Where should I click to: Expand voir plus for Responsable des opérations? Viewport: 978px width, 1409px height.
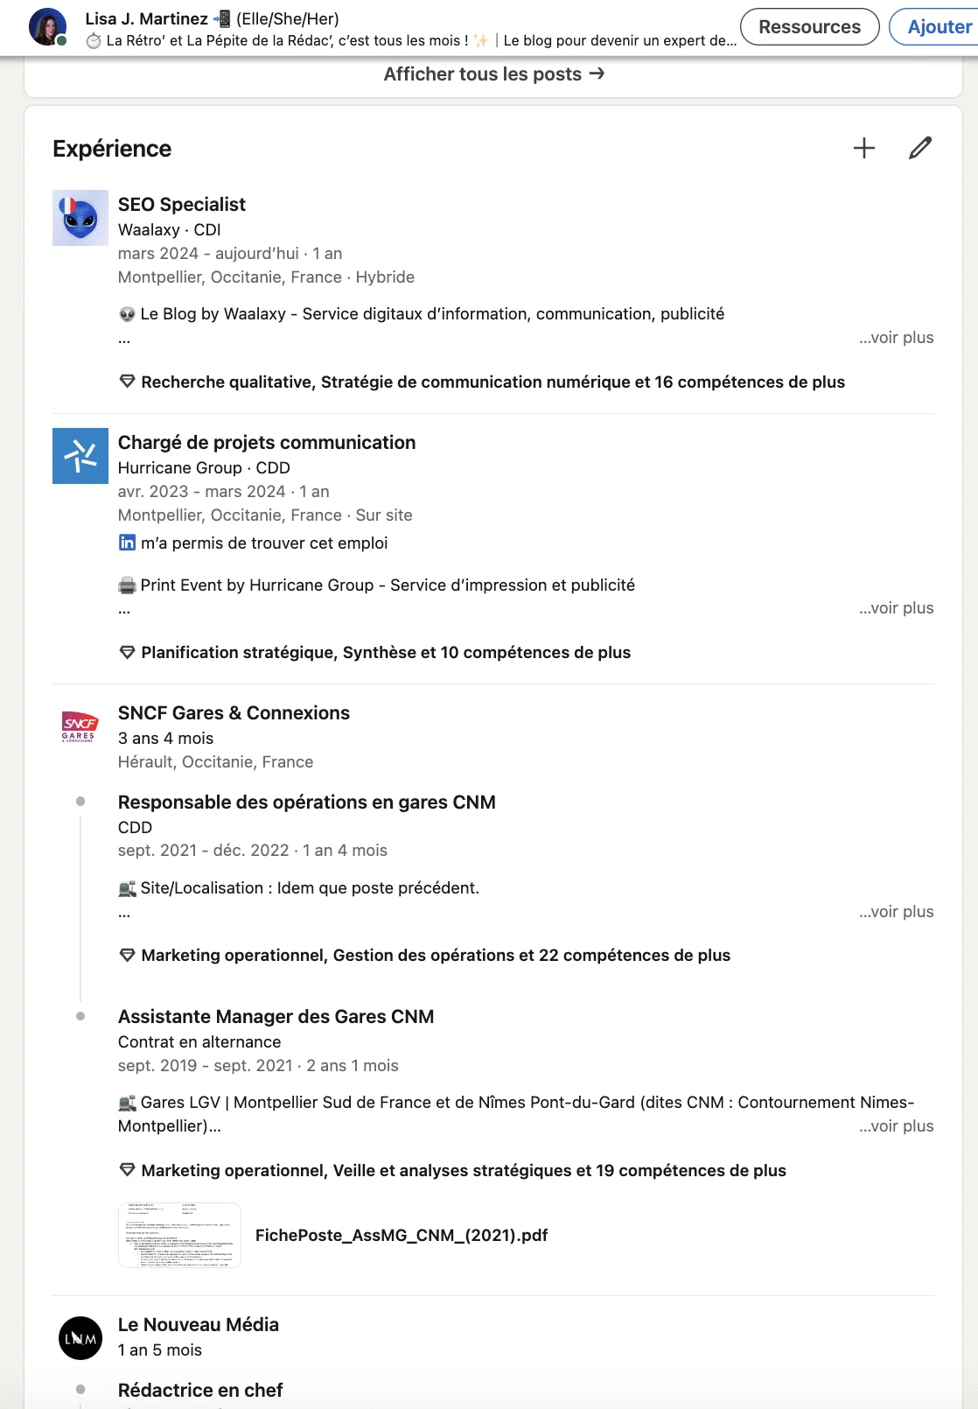[x=896, y=912]
